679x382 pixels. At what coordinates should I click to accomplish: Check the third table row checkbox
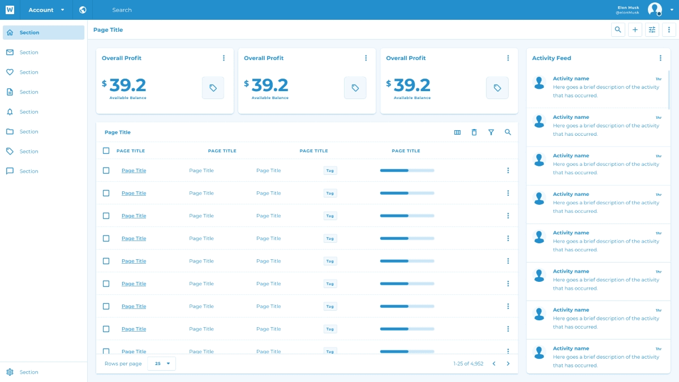[x=106, y=216]
